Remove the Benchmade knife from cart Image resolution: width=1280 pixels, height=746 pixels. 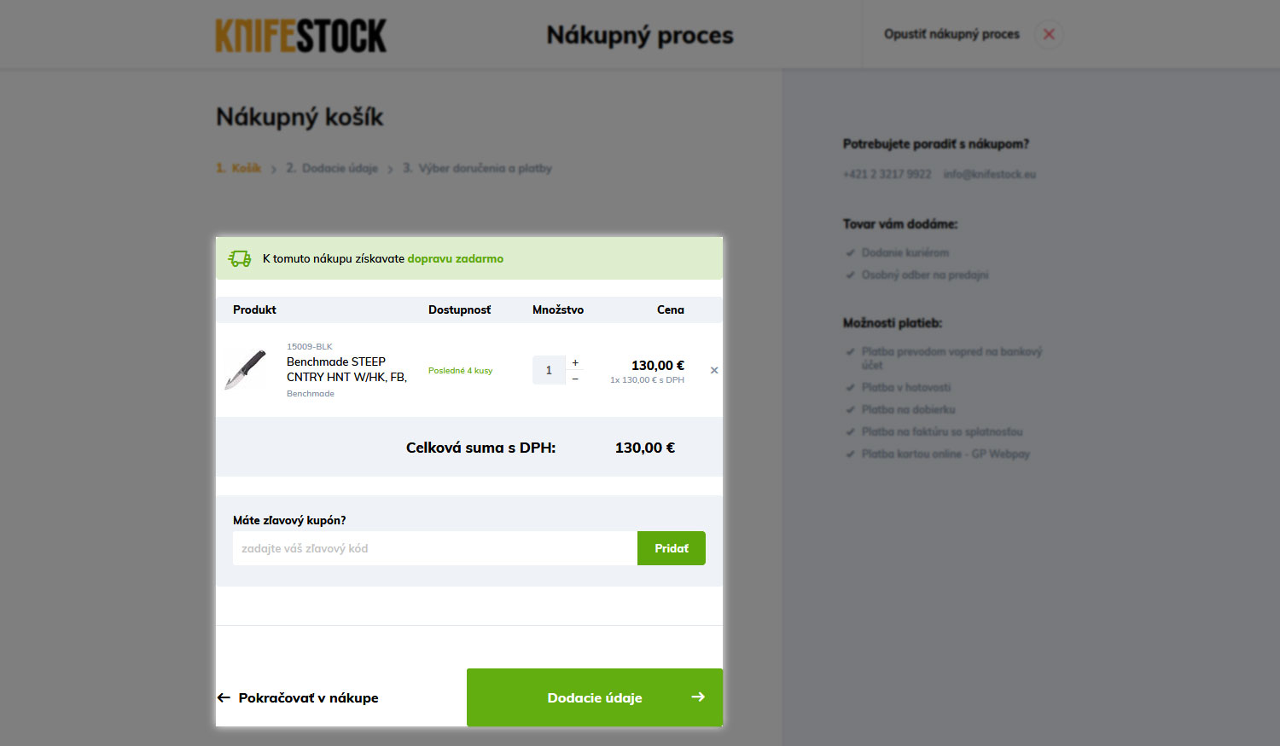(x=714, y=370)
